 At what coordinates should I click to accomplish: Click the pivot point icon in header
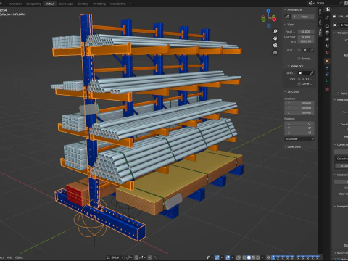tap(128, 257)
